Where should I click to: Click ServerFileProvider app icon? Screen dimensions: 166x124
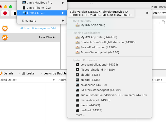click(78, 47)
